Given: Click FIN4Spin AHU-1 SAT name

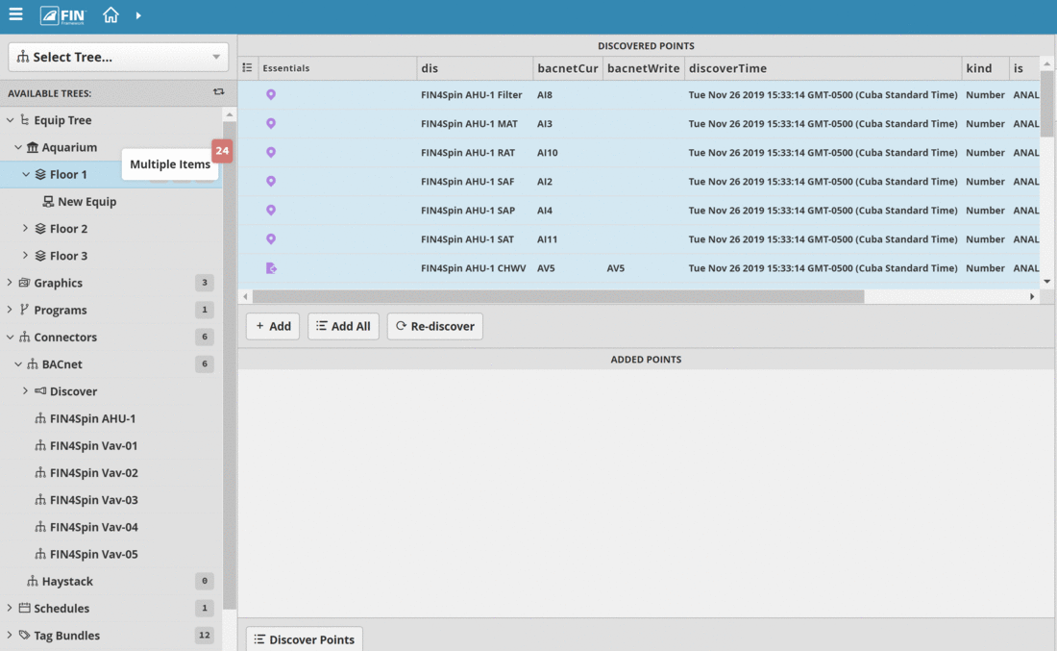Looking at the screenshot, I should coord(467,239).
